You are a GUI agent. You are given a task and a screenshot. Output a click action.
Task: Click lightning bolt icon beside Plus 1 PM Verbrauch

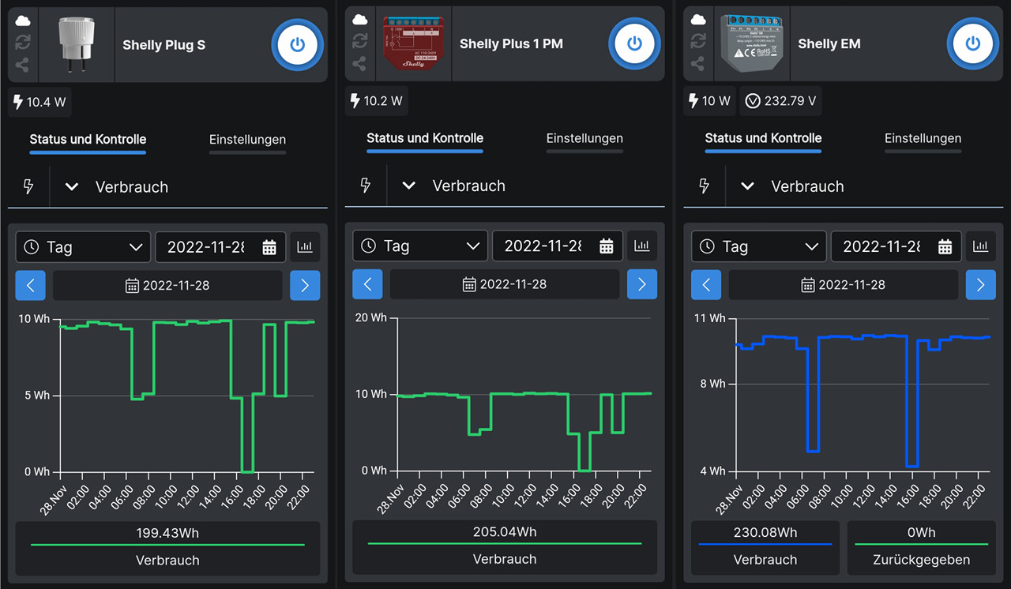pos(366,186)
